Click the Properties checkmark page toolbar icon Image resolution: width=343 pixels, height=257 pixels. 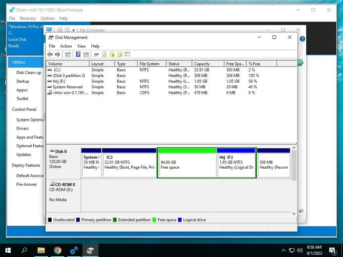[104, 54]
